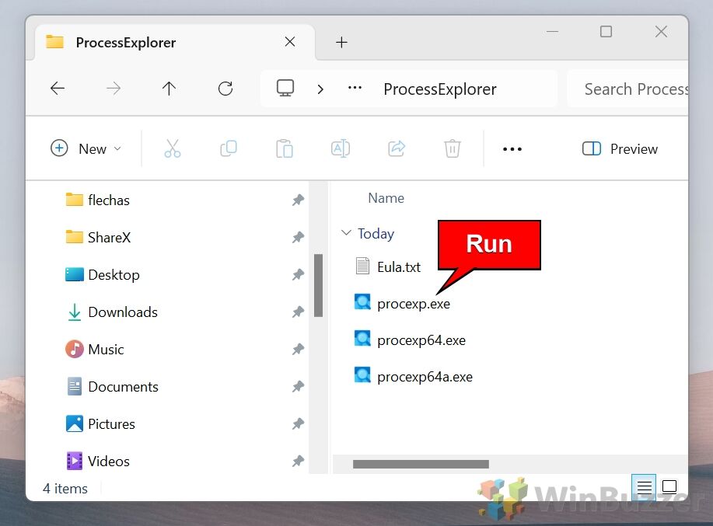Refresh the folder view
The width and height of the screenshot is (713, 526).
coord(225,88)
